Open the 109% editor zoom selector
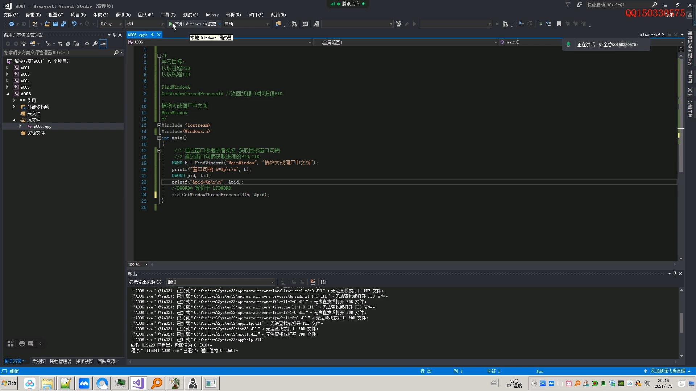Screen dimensions: 696x391 137,265
